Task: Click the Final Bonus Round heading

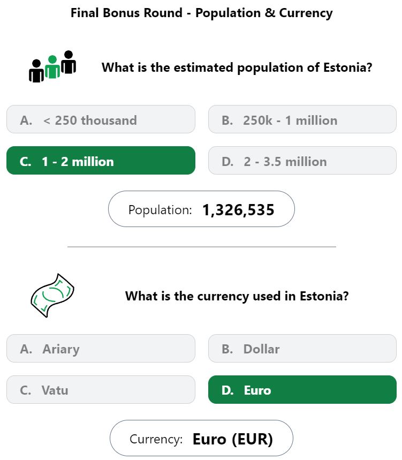Action: pos(202,13)
